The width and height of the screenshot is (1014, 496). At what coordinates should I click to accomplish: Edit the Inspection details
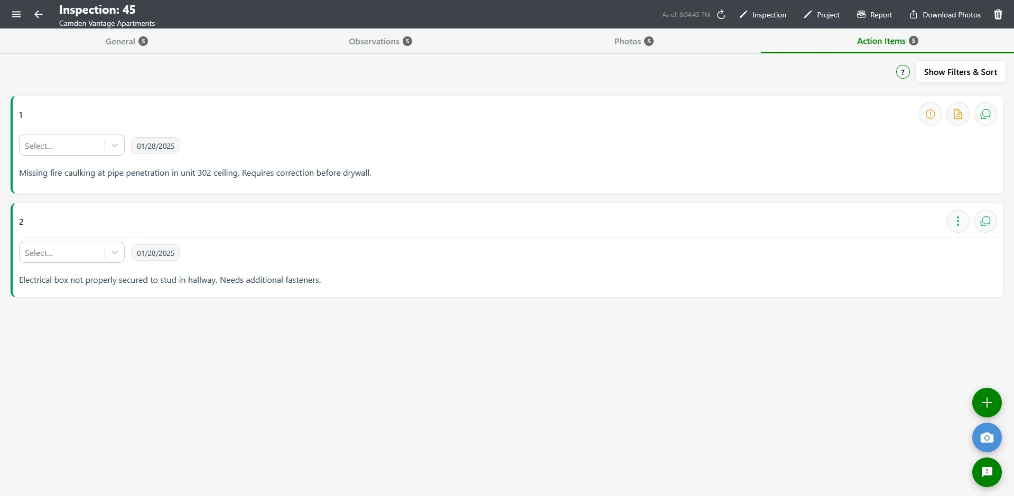point(762,15)
